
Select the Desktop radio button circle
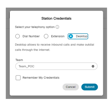coord(71,36)
